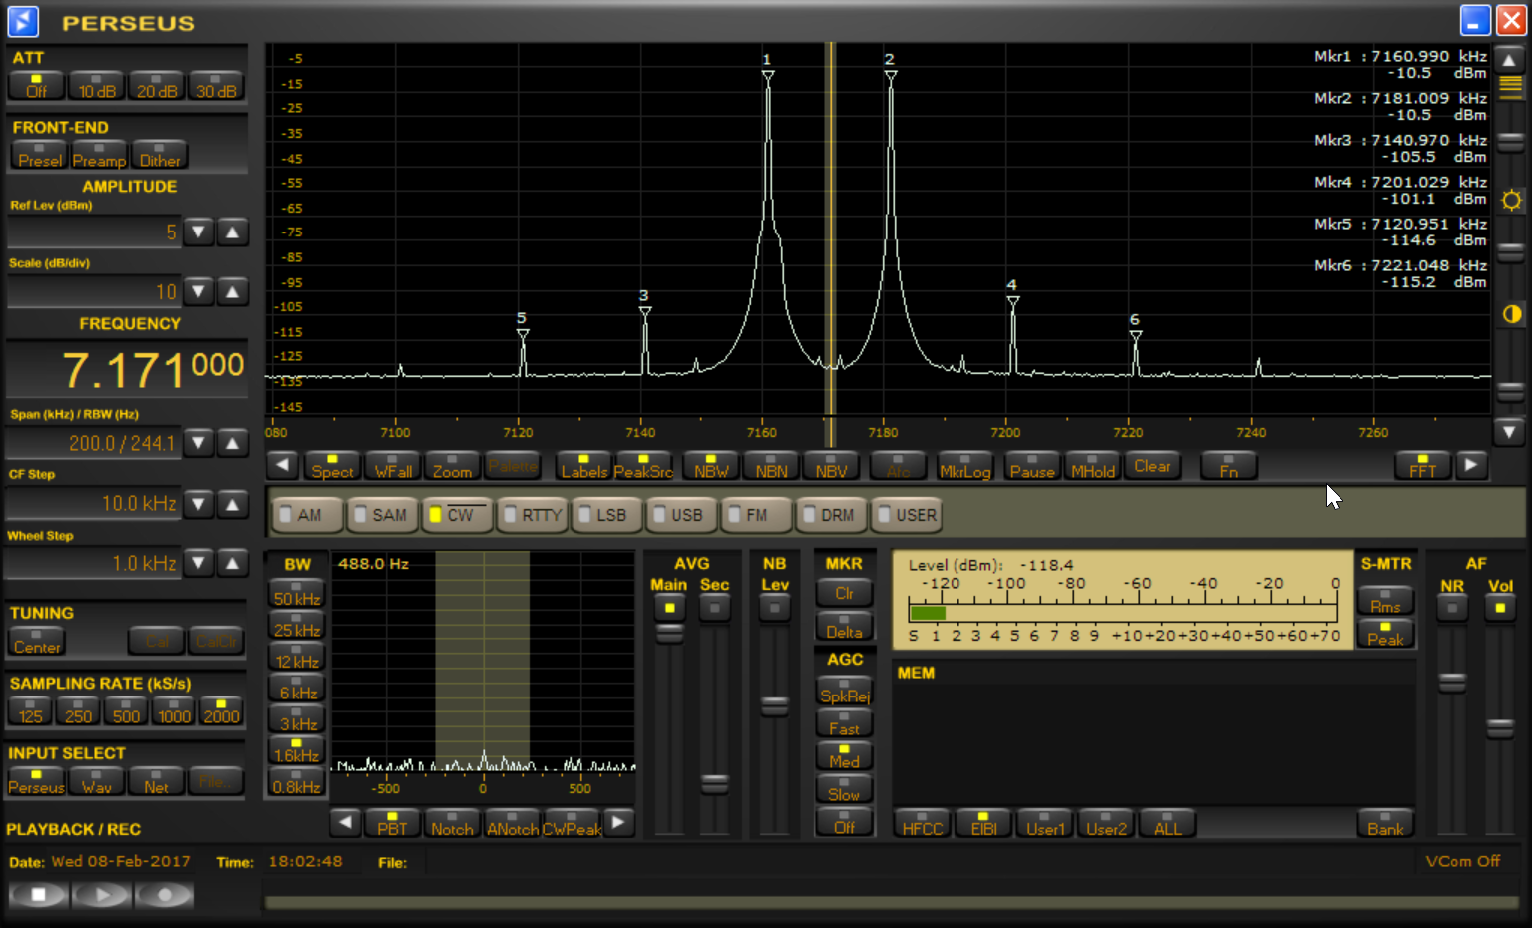This screenshot has width=1532, height=928.
Task: Switch to the WFall waterfall display
Action: click(393, 466)
